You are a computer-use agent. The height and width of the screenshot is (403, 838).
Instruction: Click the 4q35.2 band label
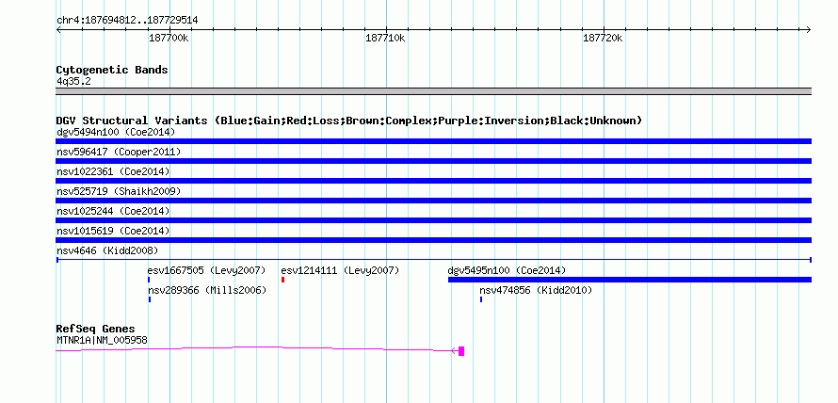(x=73, y=82)
